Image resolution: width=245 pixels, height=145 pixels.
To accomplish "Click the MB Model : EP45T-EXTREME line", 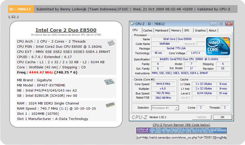I will click(41, 85).
